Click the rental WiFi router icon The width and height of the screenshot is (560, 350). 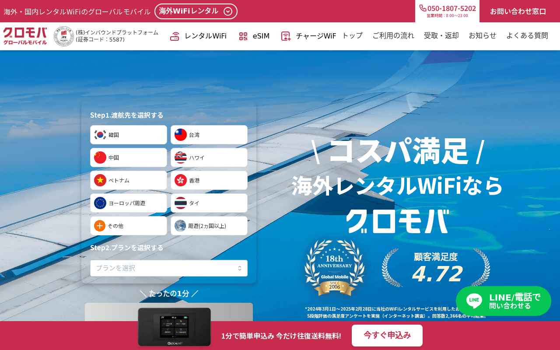click(175, 36)
